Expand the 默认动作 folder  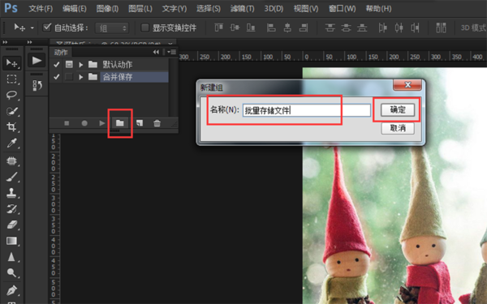[80, 65]
